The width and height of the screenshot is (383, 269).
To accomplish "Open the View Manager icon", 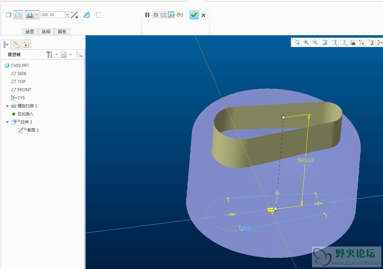I will [352, 42].
